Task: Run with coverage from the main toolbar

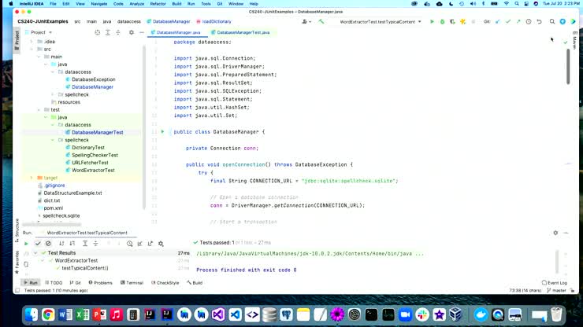Action: [452, 22]
